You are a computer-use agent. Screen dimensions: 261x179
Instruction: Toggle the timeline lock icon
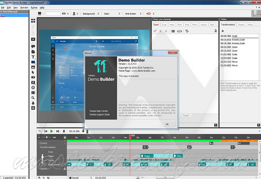(65, 137)
